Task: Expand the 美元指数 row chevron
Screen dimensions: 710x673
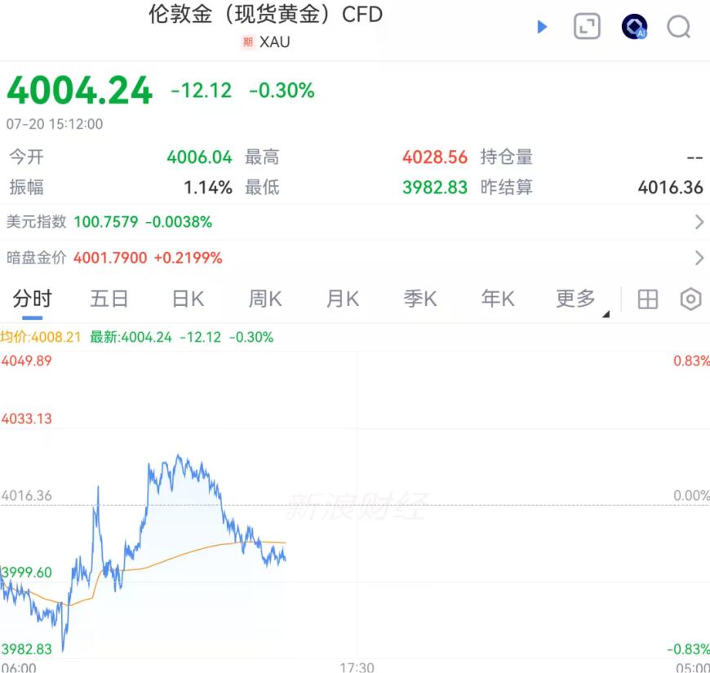Action: point(699,222)
